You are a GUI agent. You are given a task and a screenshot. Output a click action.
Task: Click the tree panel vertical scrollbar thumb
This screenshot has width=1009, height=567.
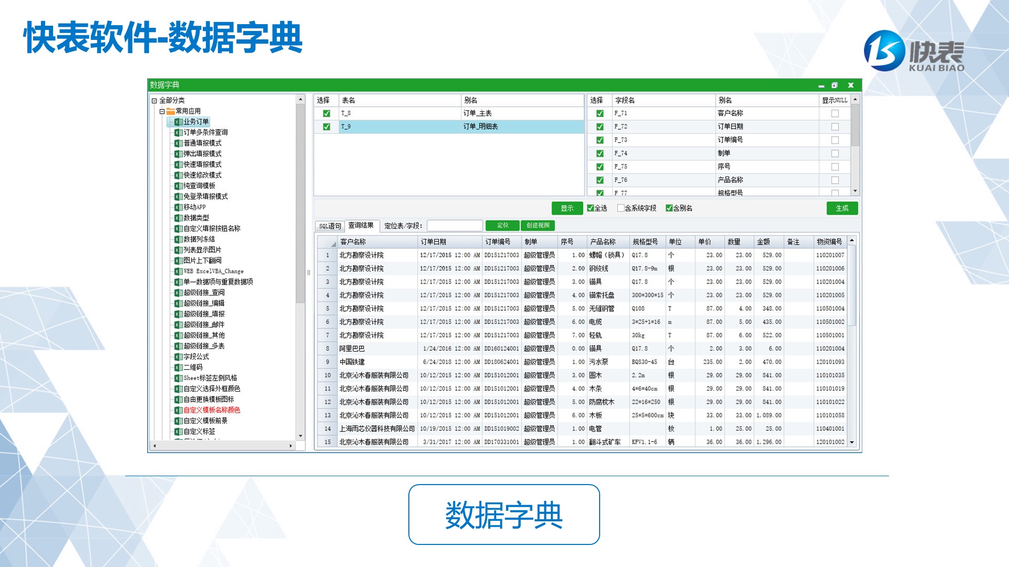(x=301, y=204)
